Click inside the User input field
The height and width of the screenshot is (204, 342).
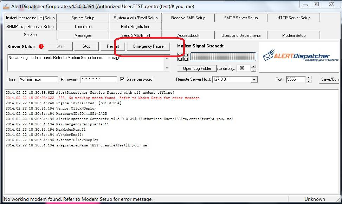tap(38, 79)
